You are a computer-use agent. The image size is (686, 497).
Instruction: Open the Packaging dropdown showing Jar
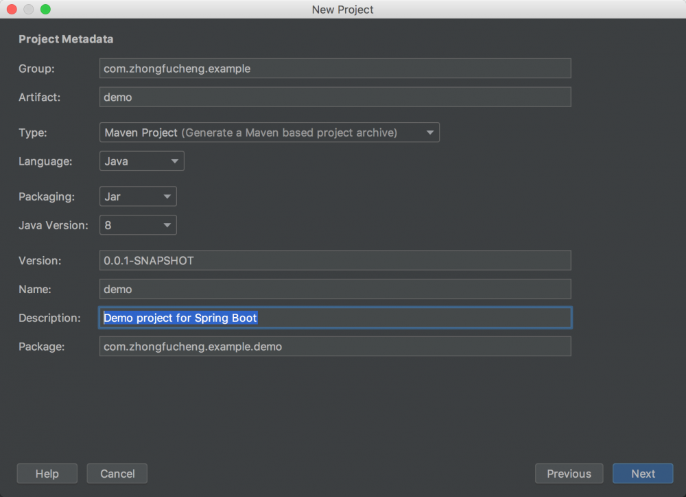pos(134,196)
